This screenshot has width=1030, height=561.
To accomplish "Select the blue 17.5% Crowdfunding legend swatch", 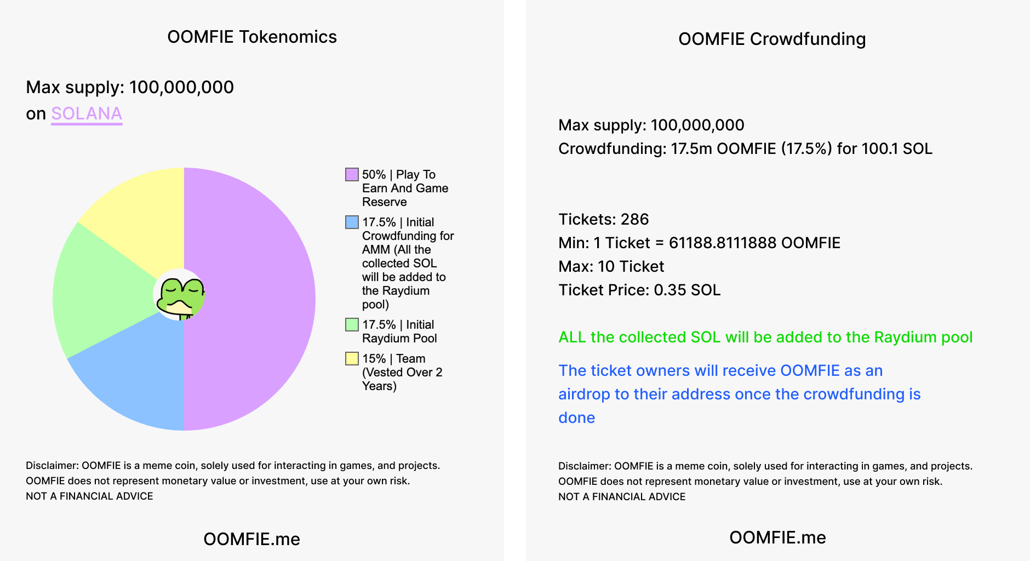I will tap(352, 222).
